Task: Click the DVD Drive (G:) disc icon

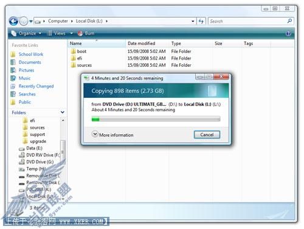Action: point(21,162)
